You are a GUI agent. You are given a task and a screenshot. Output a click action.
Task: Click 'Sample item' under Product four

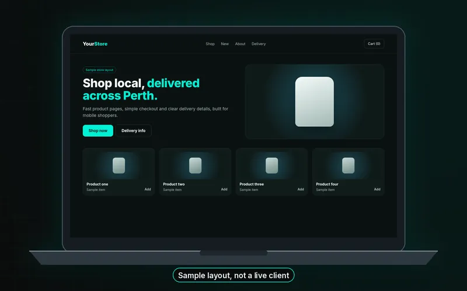[325, 190]
